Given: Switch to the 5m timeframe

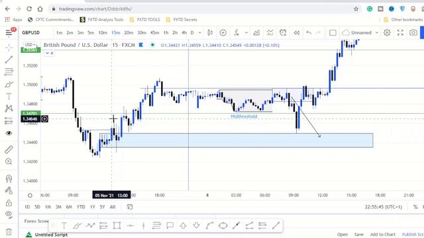Looking at the screenshot, I should [91, 32].
